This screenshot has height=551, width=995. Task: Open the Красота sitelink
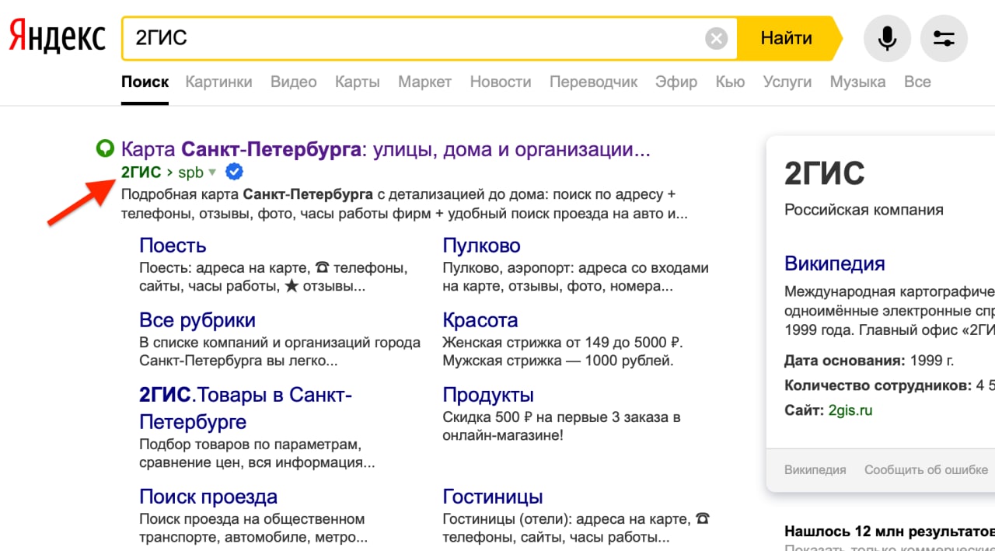click(x=480, y=320)
